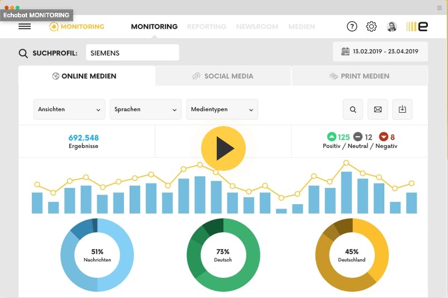
Task: Click the Positiv / Neutral / Negativ label
Action: point(360,146)
